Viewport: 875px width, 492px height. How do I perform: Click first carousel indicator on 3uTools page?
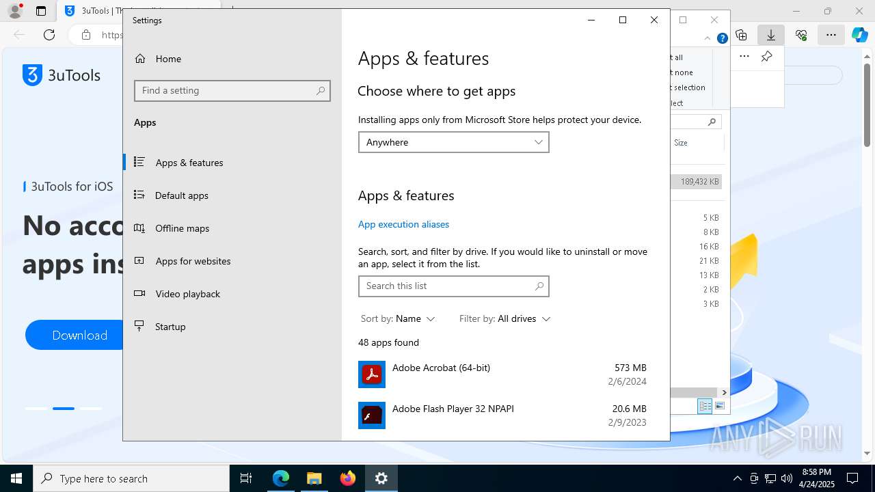pos(36,409)
